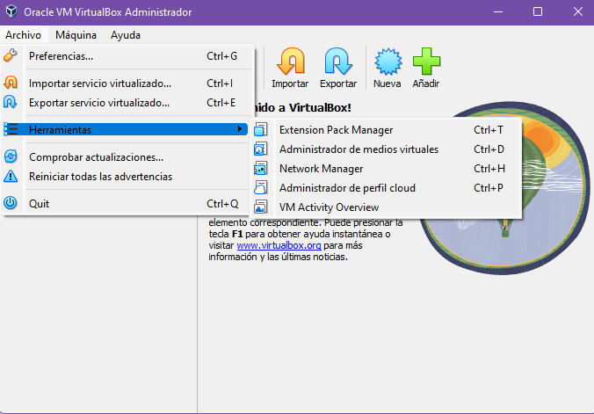594x414 pixels.
Task: Open VM Activity Overview
Action: [385, 207]
